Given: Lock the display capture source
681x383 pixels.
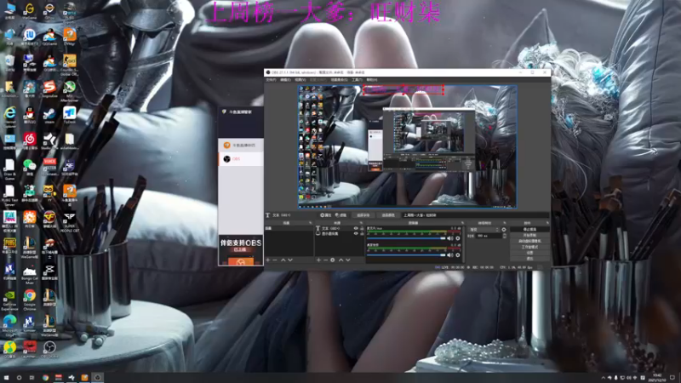Looking at the screenshot, I should [x=362, y=233].
